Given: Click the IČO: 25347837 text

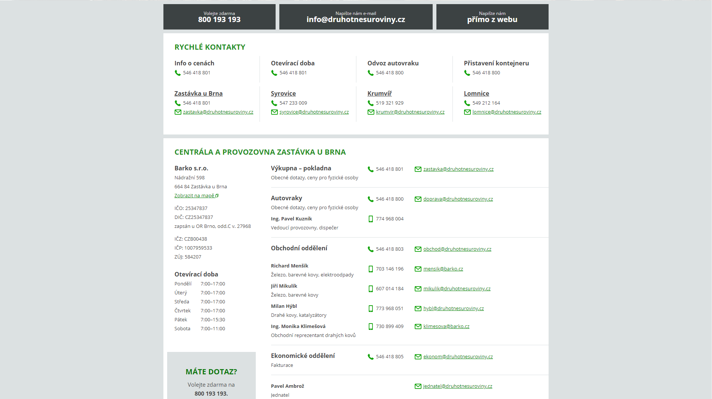Looking at the screenshot, I should pos(191,208).
